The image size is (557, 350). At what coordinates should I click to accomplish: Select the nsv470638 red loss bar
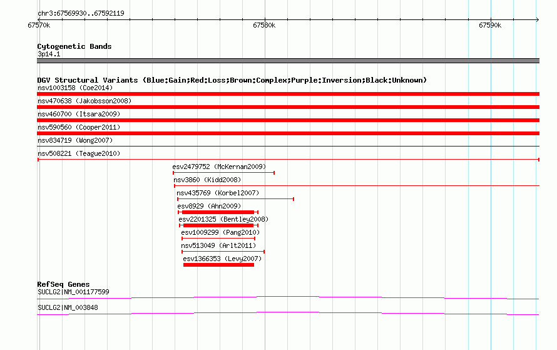pyautogui.click(x=288, y=107)
